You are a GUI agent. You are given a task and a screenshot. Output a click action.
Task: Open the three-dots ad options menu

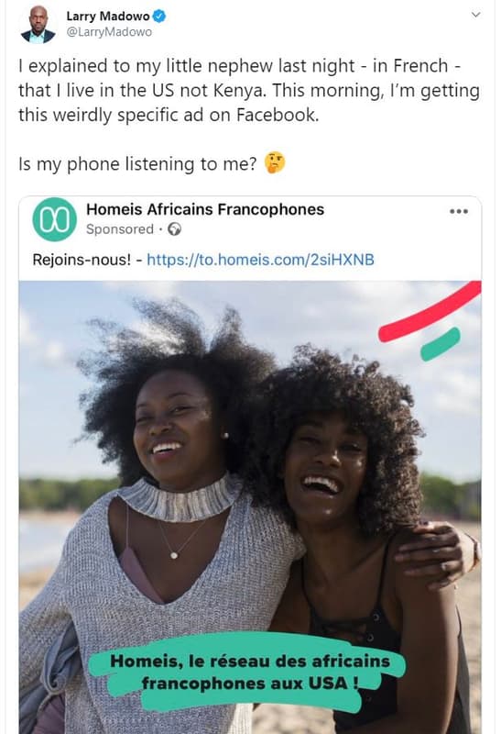pos(459,212)
